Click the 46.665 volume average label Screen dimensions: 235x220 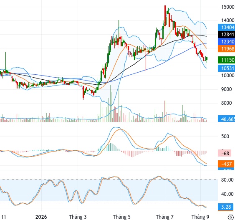pyautogui.click(x=227, y=119)
